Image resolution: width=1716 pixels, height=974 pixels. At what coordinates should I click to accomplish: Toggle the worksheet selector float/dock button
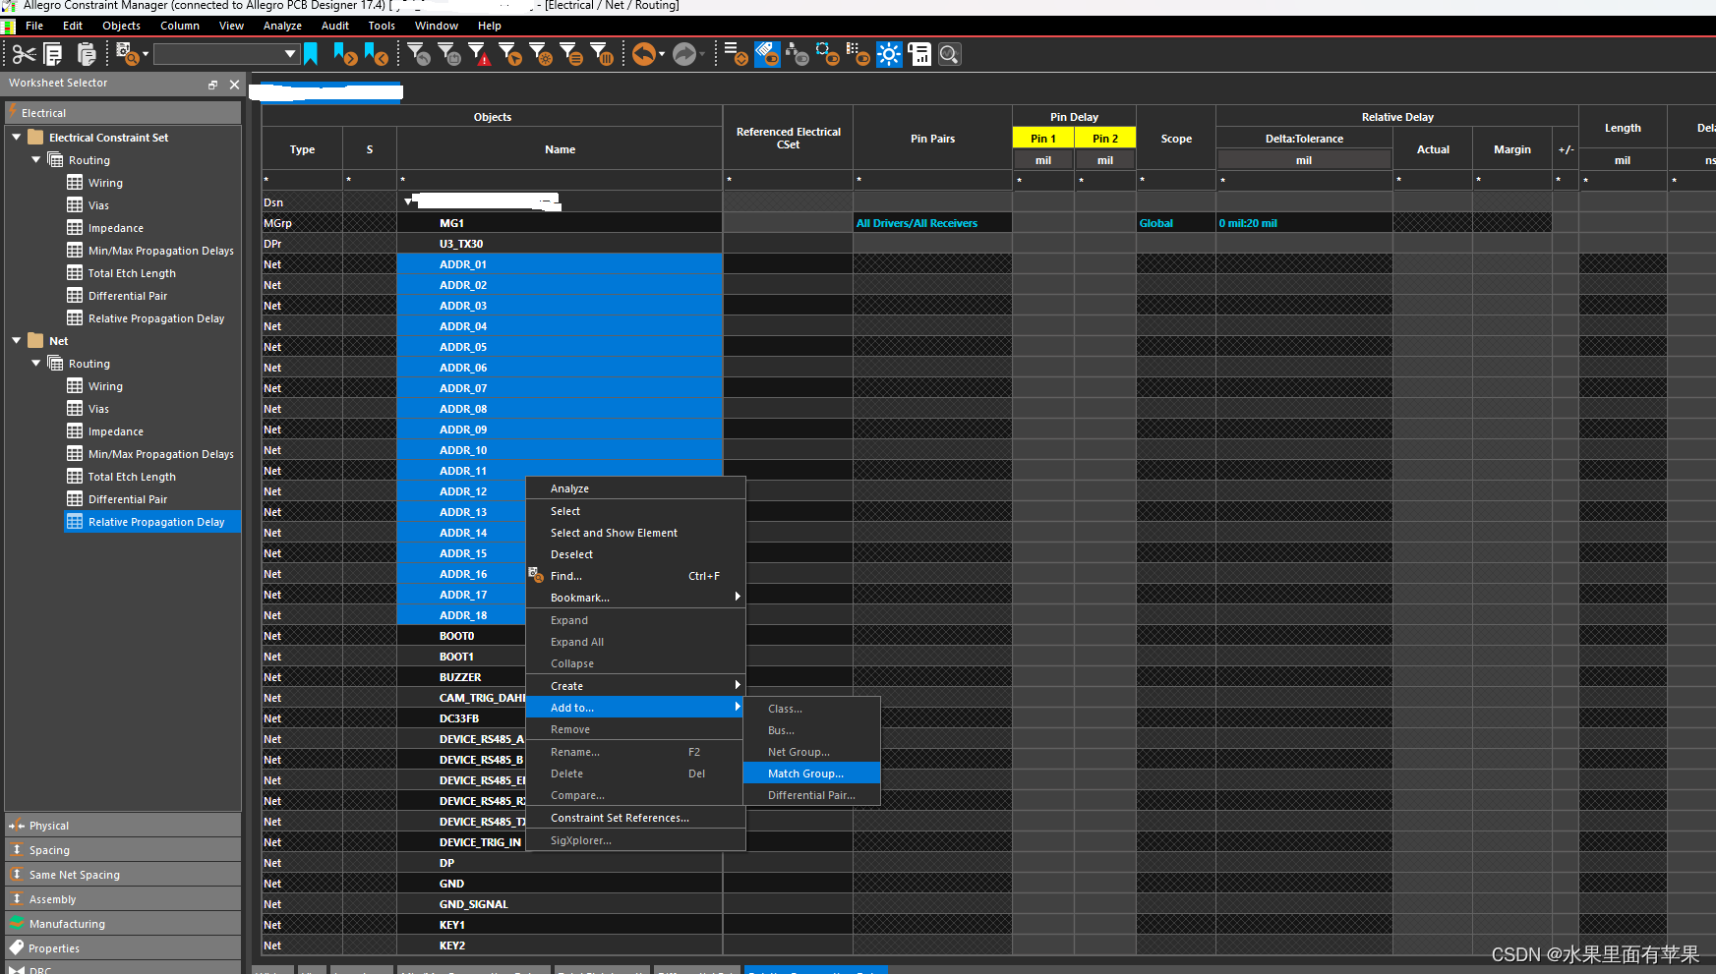pyautogui.click(x=212, y=85)
